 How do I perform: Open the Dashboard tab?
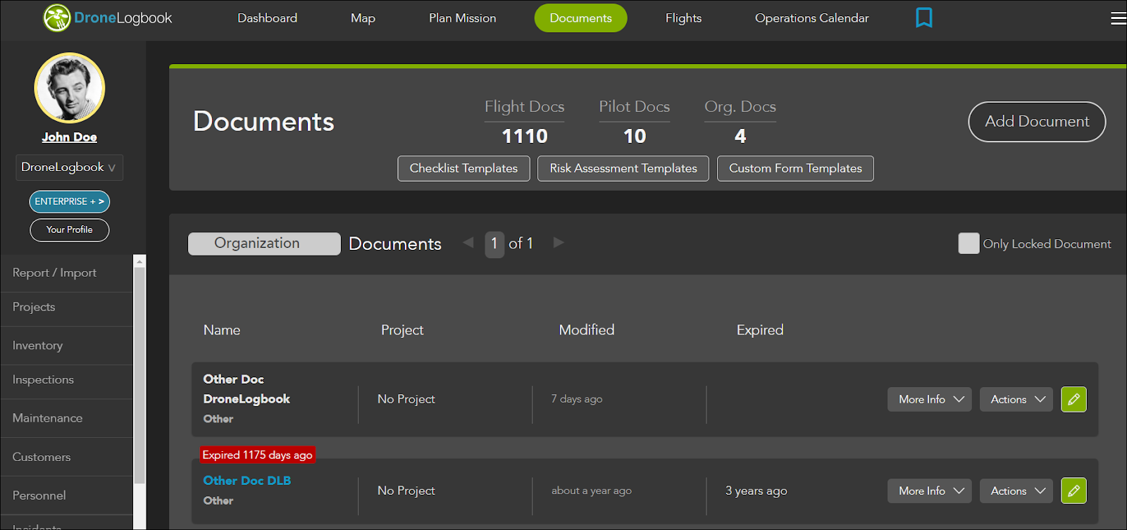click(x=267, y=18)
